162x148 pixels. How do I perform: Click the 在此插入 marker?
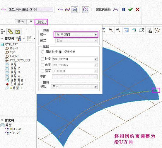15,84
